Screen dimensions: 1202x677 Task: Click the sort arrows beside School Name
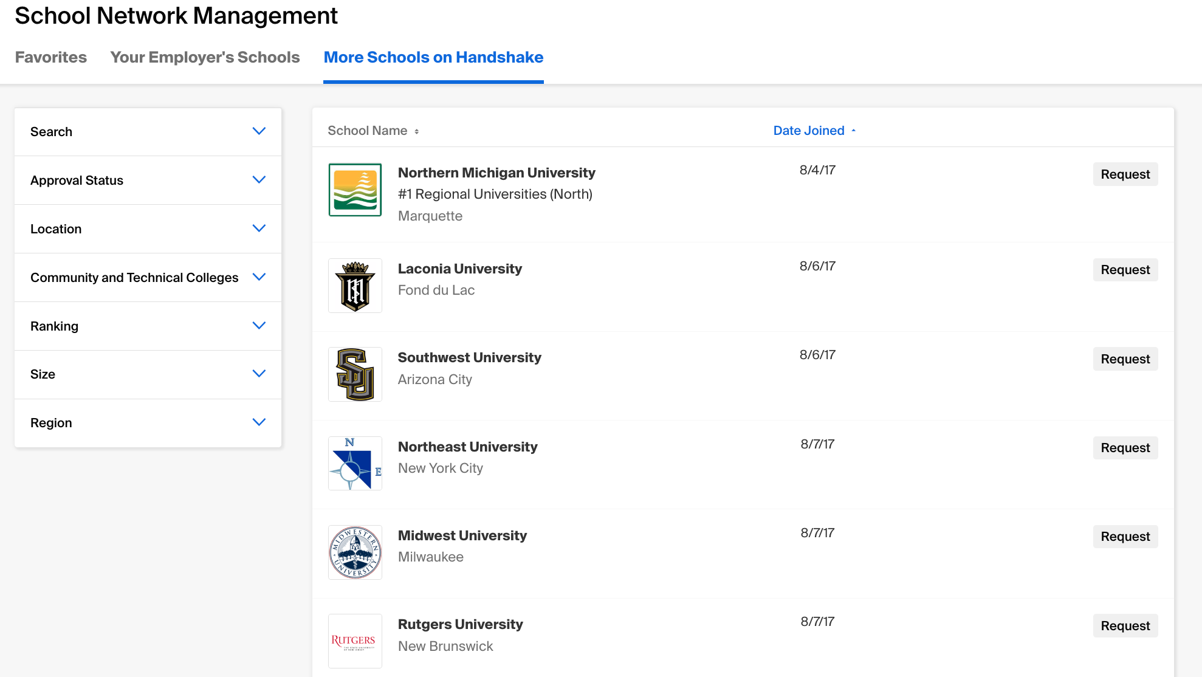coord(417,131)
